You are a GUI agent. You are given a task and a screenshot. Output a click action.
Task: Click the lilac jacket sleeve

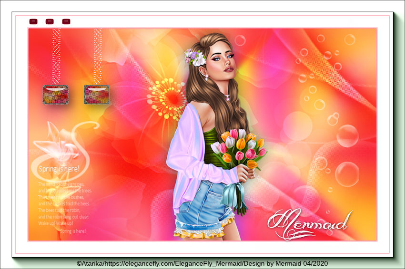[191, 157]
